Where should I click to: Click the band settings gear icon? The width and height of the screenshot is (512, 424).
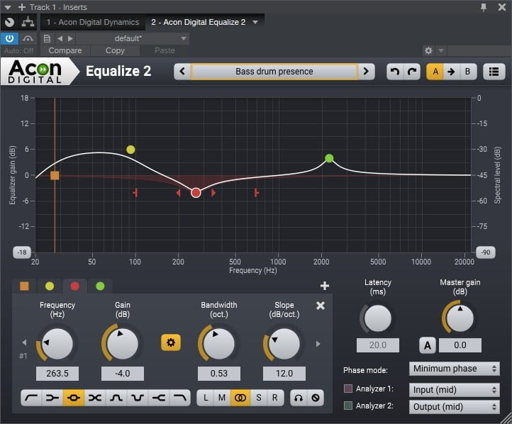[171, 342]
